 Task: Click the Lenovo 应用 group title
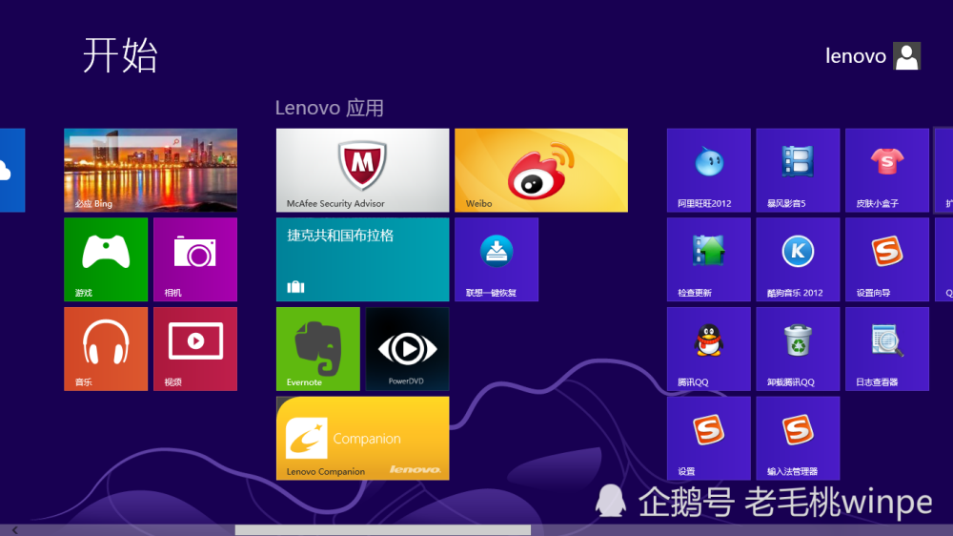pyautogui.click(x=330, y=109)
